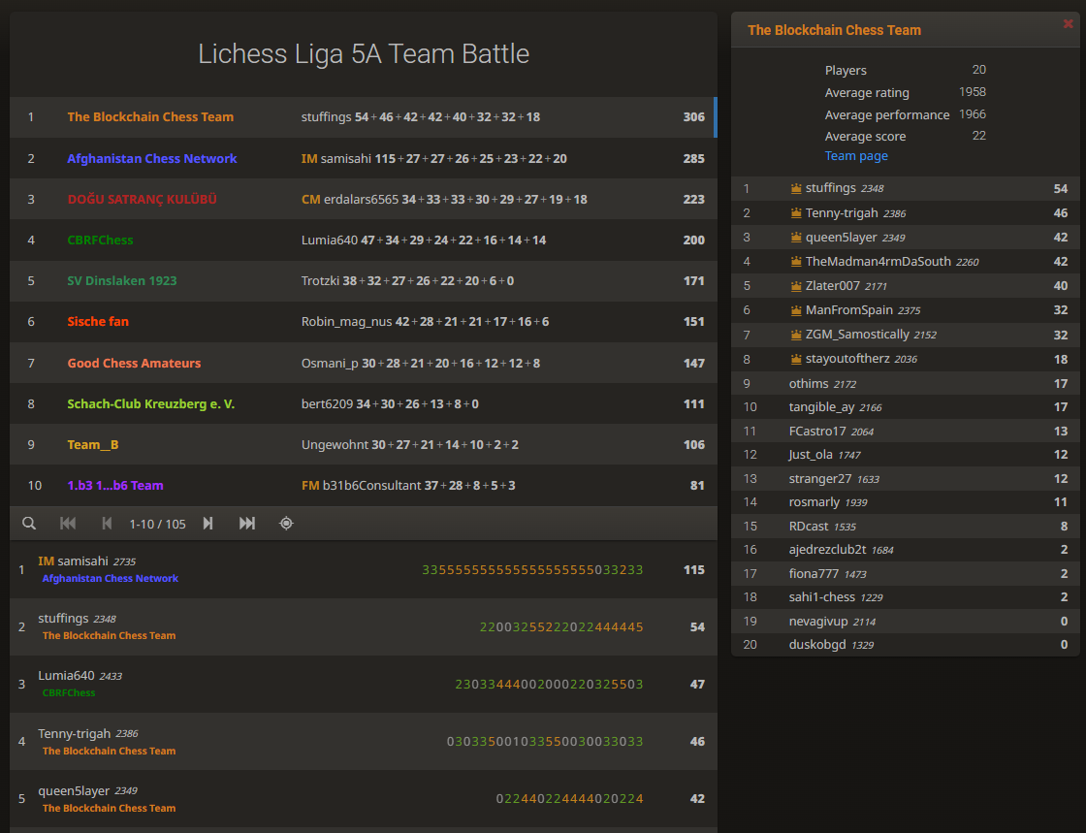Open the Team page link
The image size is (1086, 833).
pyautogui.click(x=856, y=156)
